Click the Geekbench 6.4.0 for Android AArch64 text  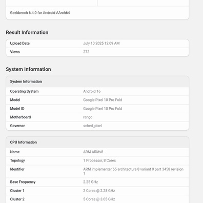(40, 13)
